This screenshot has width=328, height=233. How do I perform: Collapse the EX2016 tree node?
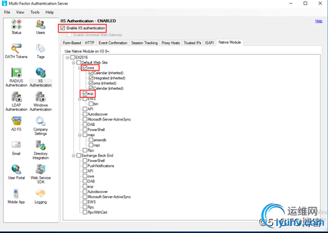point(67,57)
